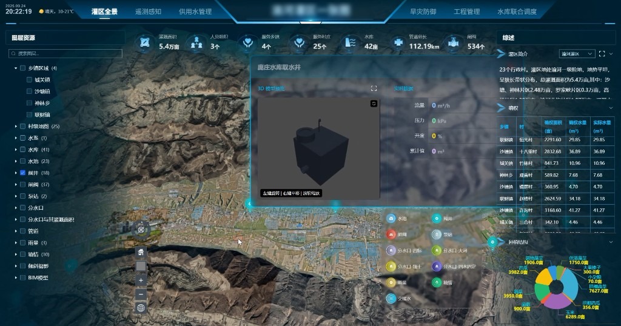Reset the 3D model viewer rotation
The image size is (621, 326).
coord(374,104)
